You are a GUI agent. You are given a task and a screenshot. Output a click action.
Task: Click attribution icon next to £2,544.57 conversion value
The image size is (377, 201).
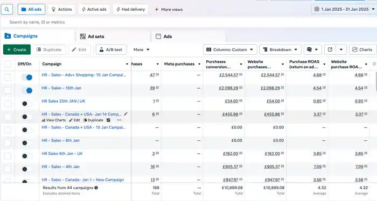click(x=241, y=75)
